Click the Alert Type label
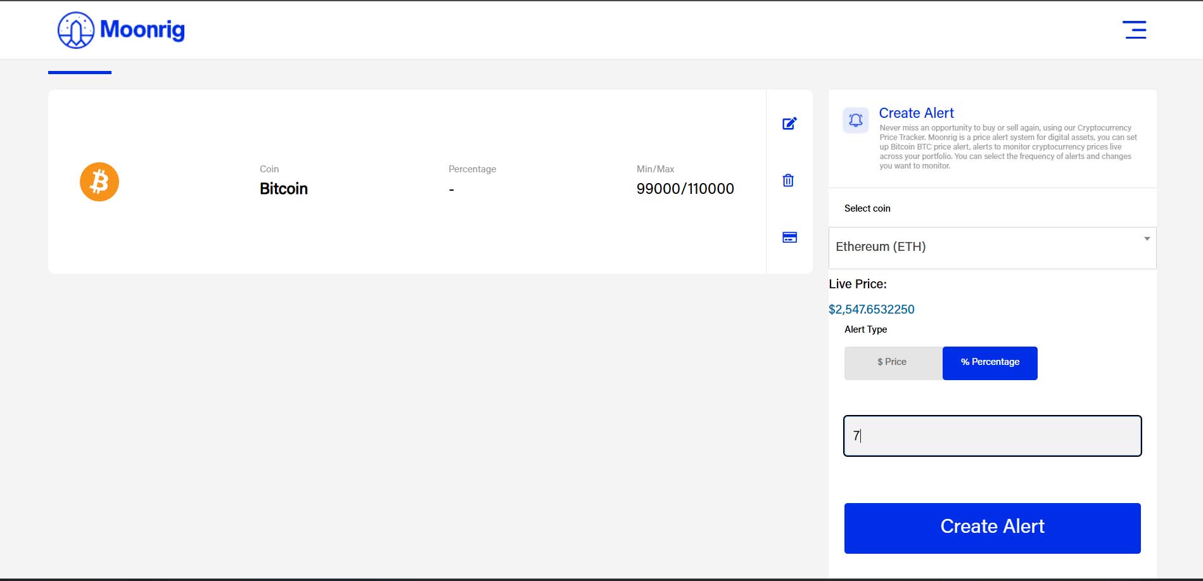The width and height of the screenshot is (1203, 581). pyautogui.click(x=865, y=329)
